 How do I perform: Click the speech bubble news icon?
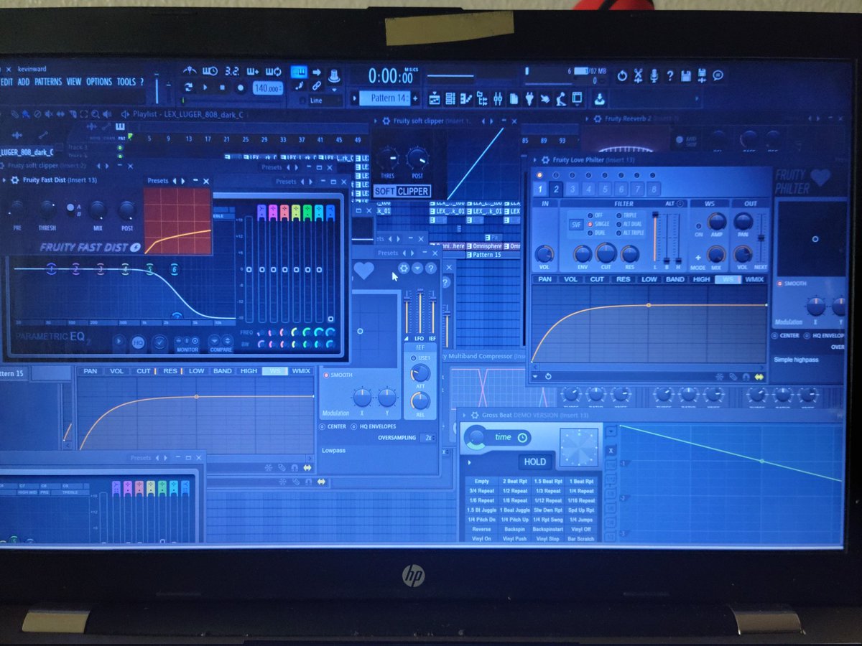(717, 75)
